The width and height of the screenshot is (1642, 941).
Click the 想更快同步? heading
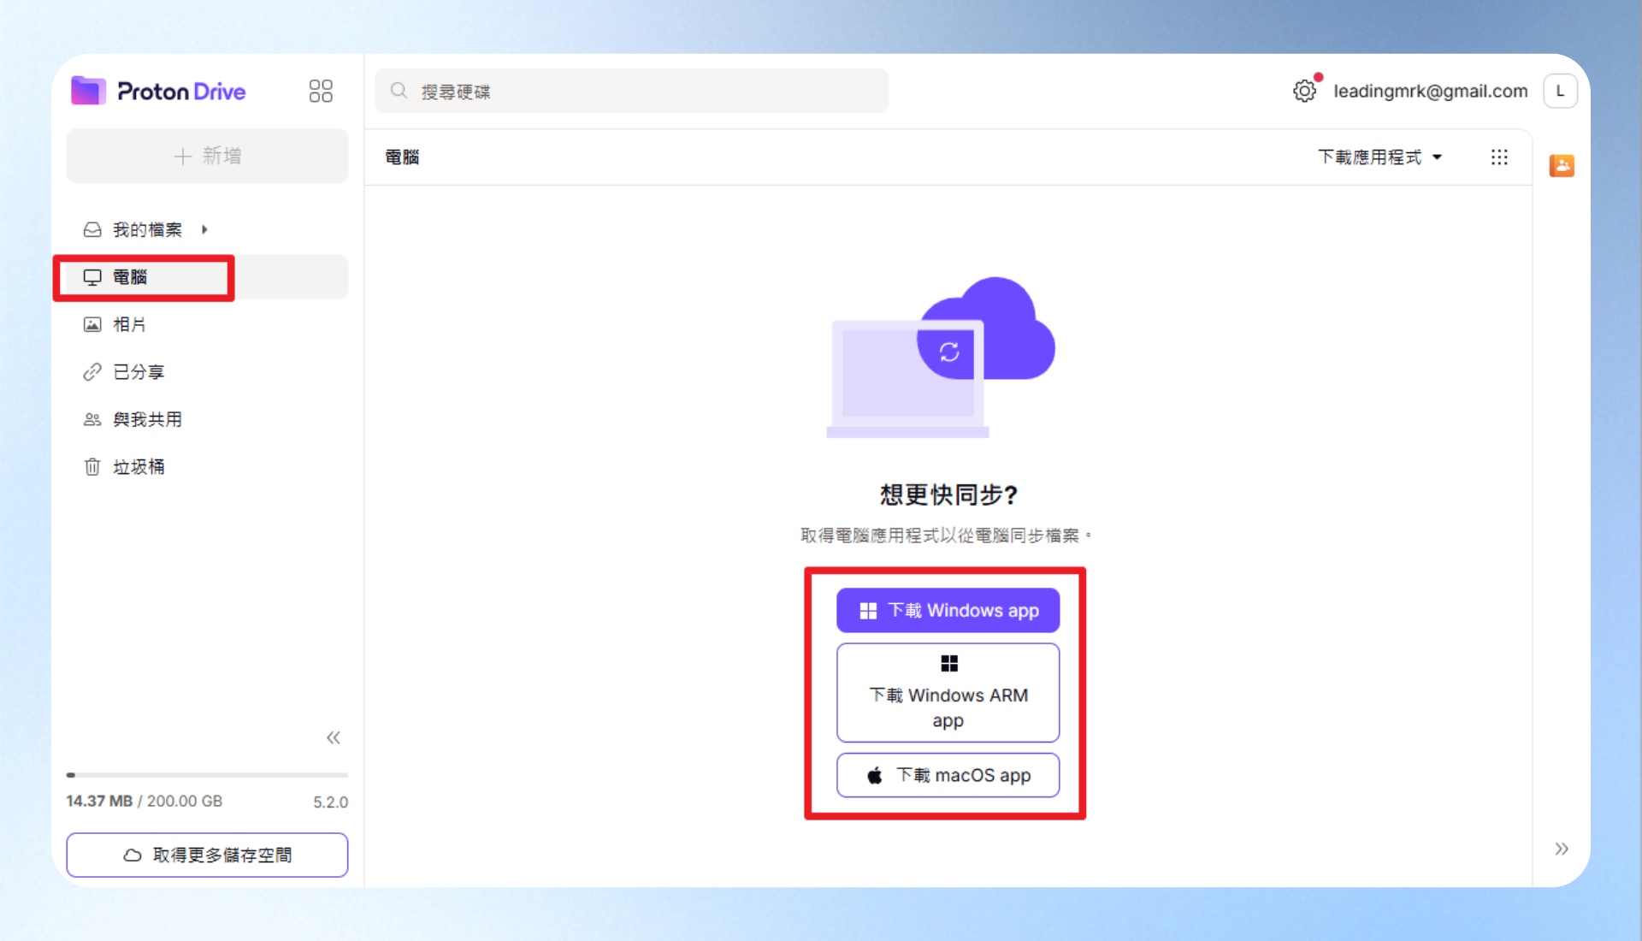click(948, 494)
